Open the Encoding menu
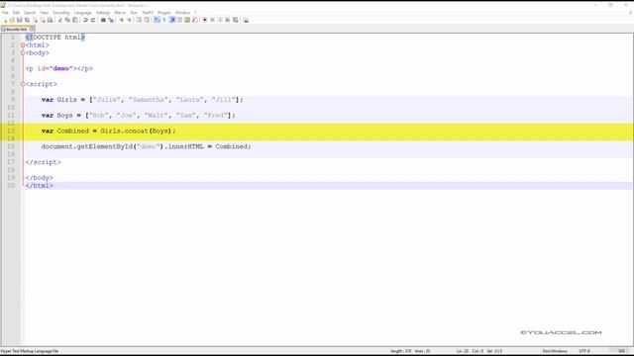 (61, 13)
